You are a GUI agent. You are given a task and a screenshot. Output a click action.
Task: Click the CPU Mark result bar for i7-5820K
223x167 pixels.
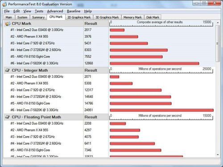pyautogui.click(x=154, y=63)
